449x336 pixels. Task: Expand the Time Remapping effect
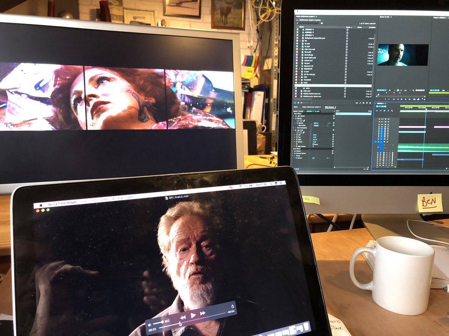[x=293, y=128]
